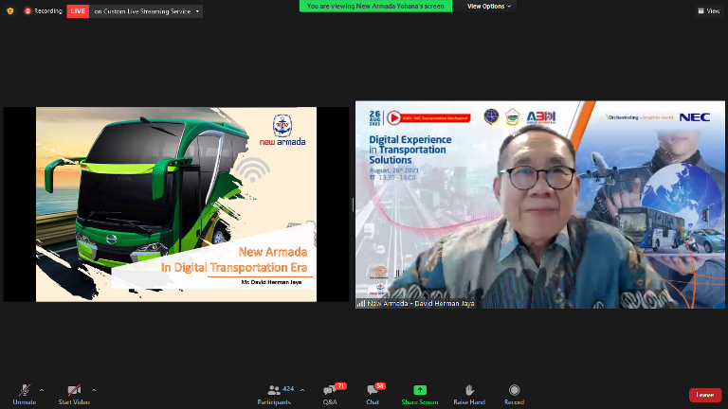Leave the meeting
The height and width of the screenshot is (409, 728).
[x=705, y=395]
